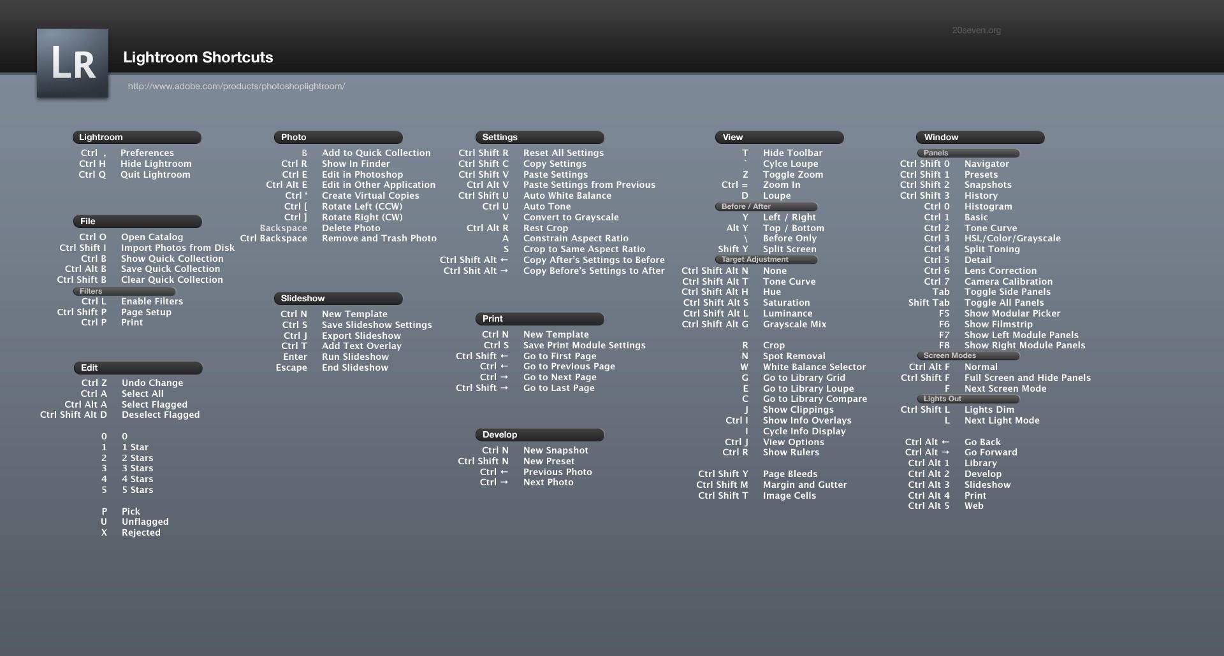Click the Before / After sub-header
Screen dimensions: 1224x656
coord(766,206)
